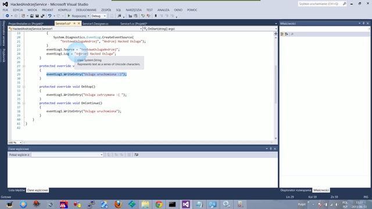Click the editor scrollbar down arrow
This screenshot has width=372, height=209.
276,138
